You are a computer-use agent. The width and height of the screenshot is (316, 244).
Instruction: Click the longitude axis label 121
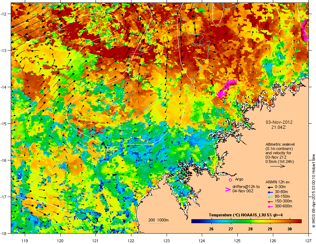click(x=96, y=240)
